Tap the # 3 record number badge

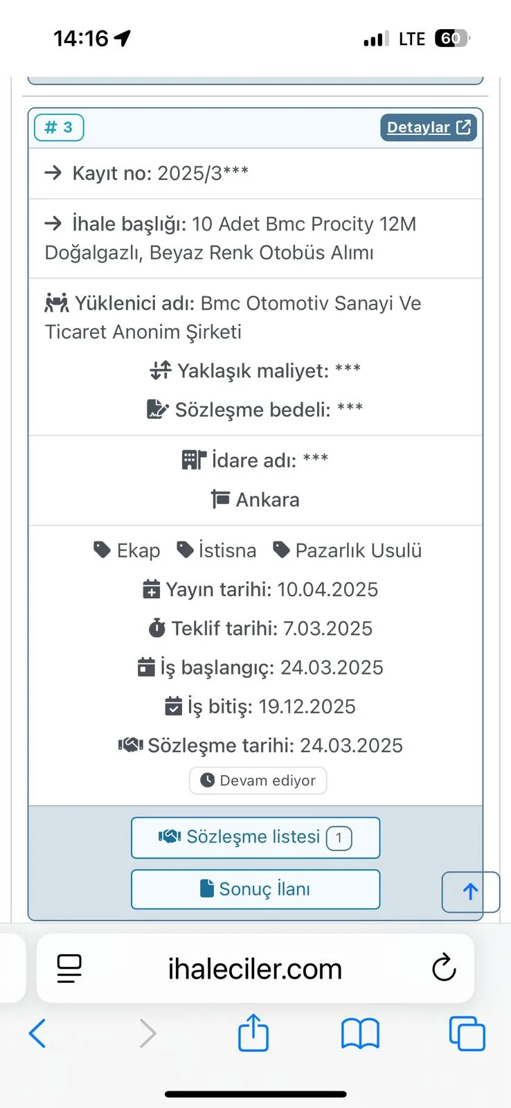pyautogui.click(x=59, y=127)
